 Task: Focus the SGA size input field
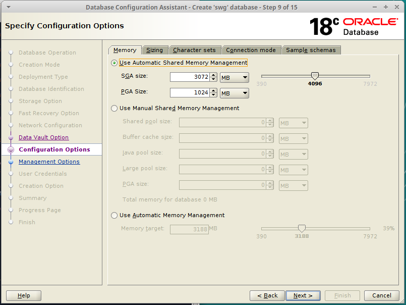190,77
